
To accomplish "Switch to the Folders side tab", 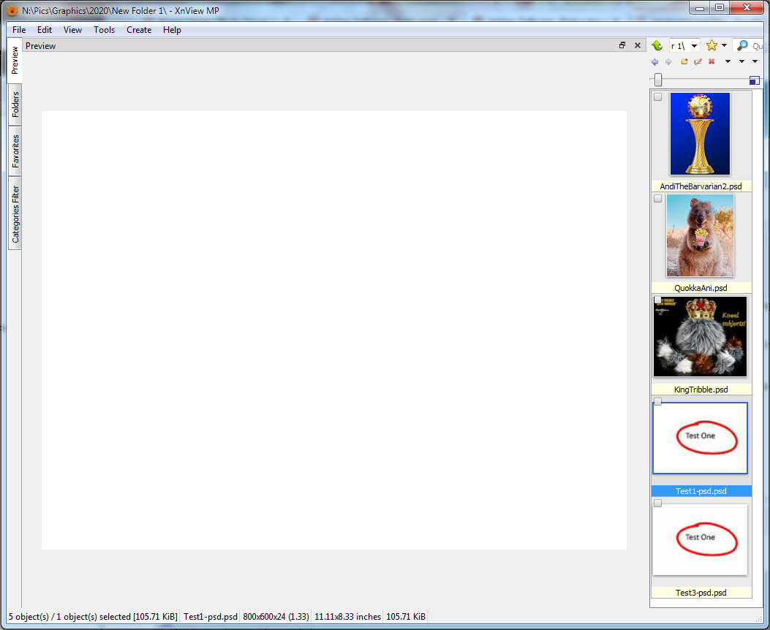I will [15, 104].
